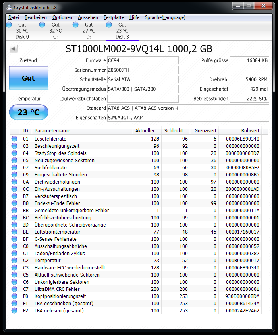Image resolution: width=278 pixels, height=335 pixels.
Task: Click the Drehzahl field 5400 RPM
Action: coord(249,79)
